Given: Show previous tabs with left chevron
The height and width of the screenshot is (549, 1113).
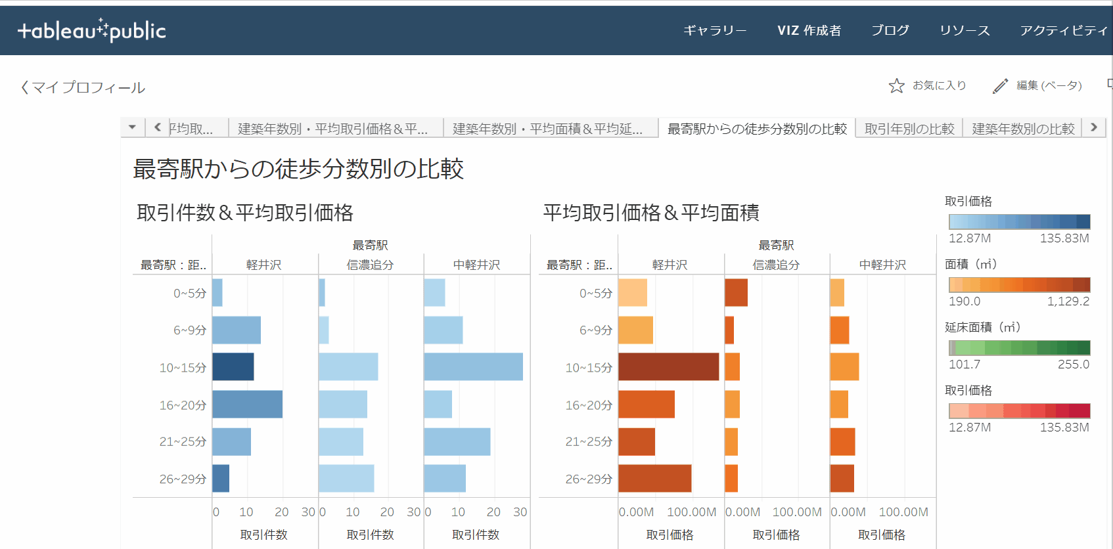Looking at the screenshot, I should [157, 127].
